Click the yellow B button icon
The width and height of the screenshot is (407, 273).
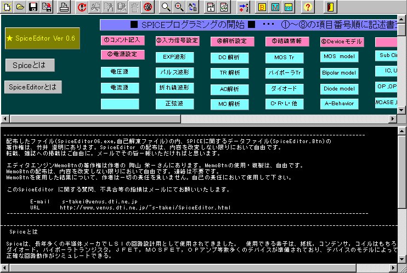(262, 7)
